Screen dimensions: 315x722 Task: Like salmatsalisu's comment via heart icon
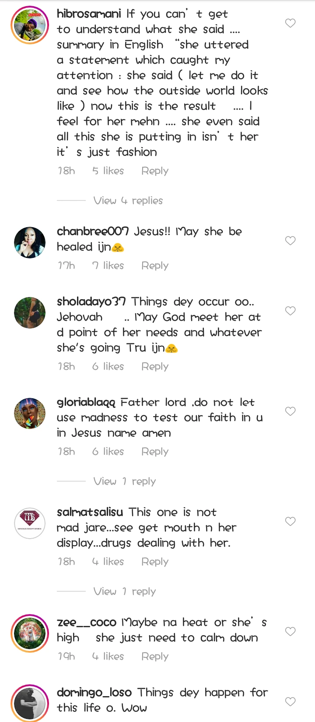[290, 522]
